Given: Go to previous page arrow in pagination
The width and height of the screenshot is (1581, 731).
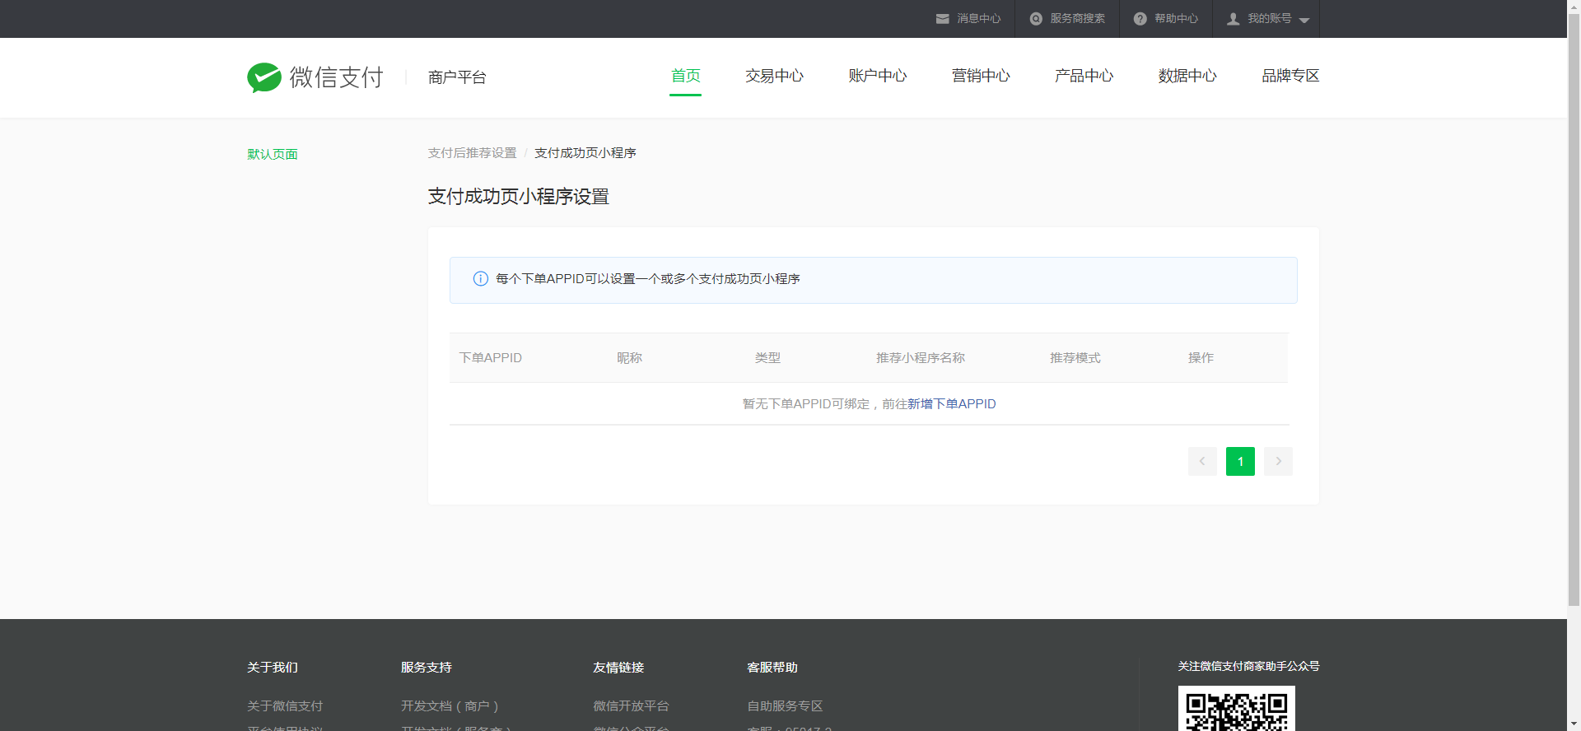Looking at the screenshot, I should (x=1202, y=462).
